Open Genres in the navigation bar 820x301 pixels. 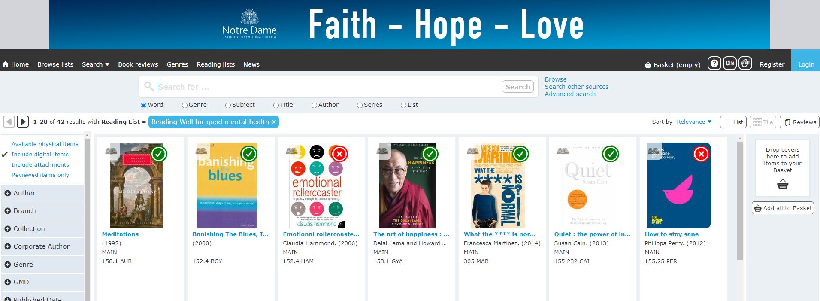tap(177, 64)
